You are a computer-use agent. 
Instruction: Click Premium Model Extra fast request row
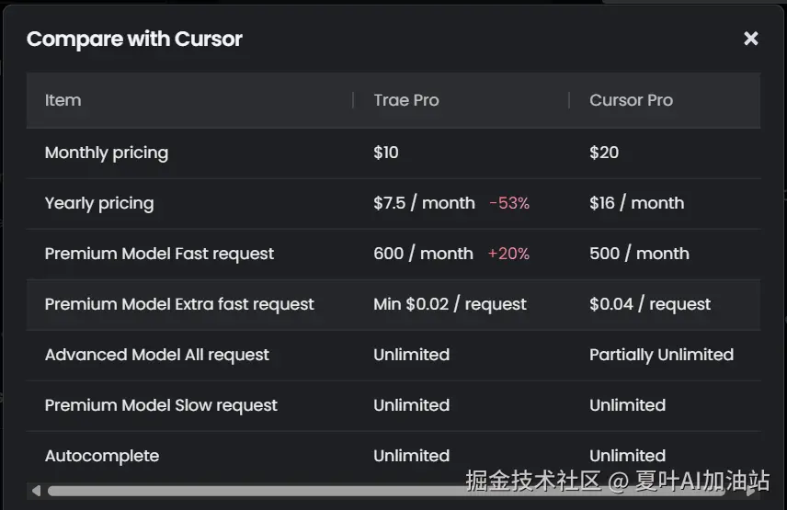(x=179, y=304)
